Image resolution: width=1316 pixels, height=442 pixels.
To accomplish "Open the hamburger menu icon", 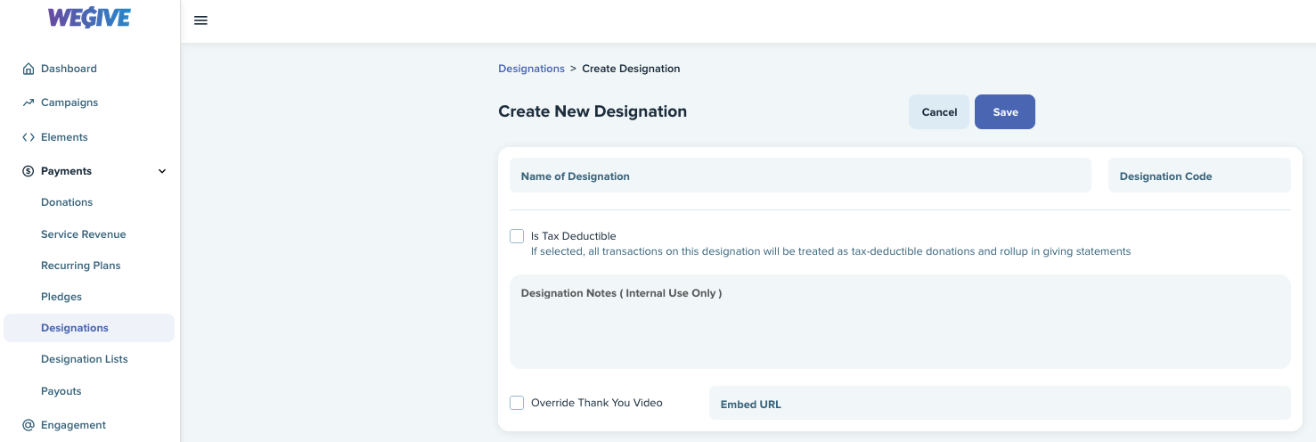I will 200,20.
